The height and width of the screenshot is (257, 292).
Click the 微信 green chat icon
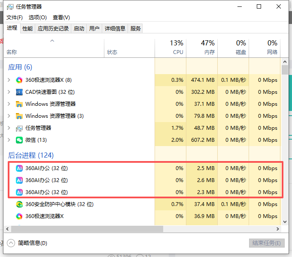(x=19, y=140)
